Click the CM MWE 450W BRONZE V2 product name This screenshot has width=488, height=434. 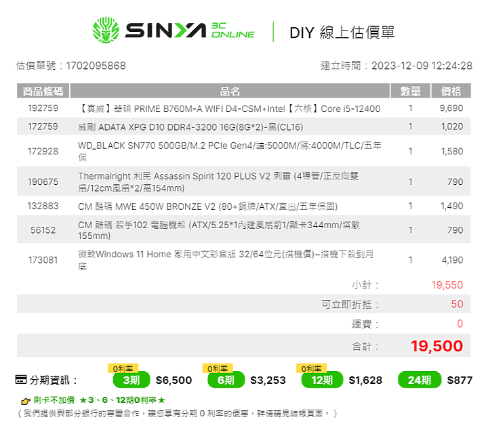207,207
